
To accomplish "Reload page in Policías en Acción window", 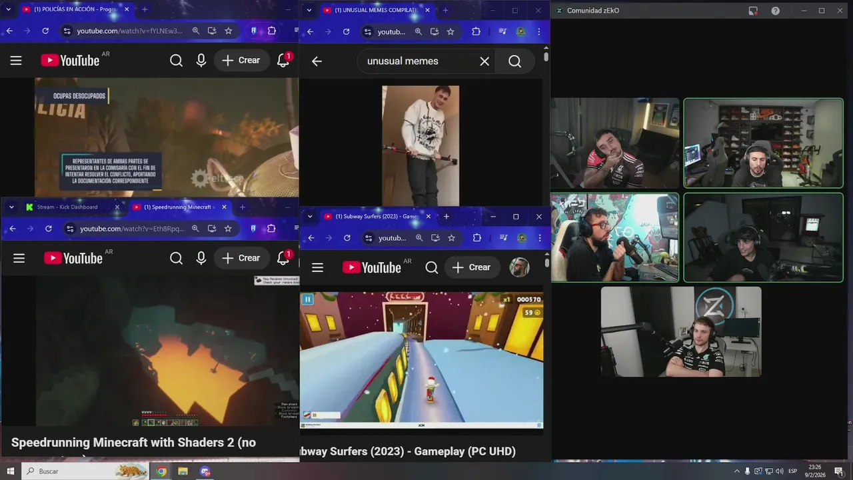I will [x=45, y=31].
